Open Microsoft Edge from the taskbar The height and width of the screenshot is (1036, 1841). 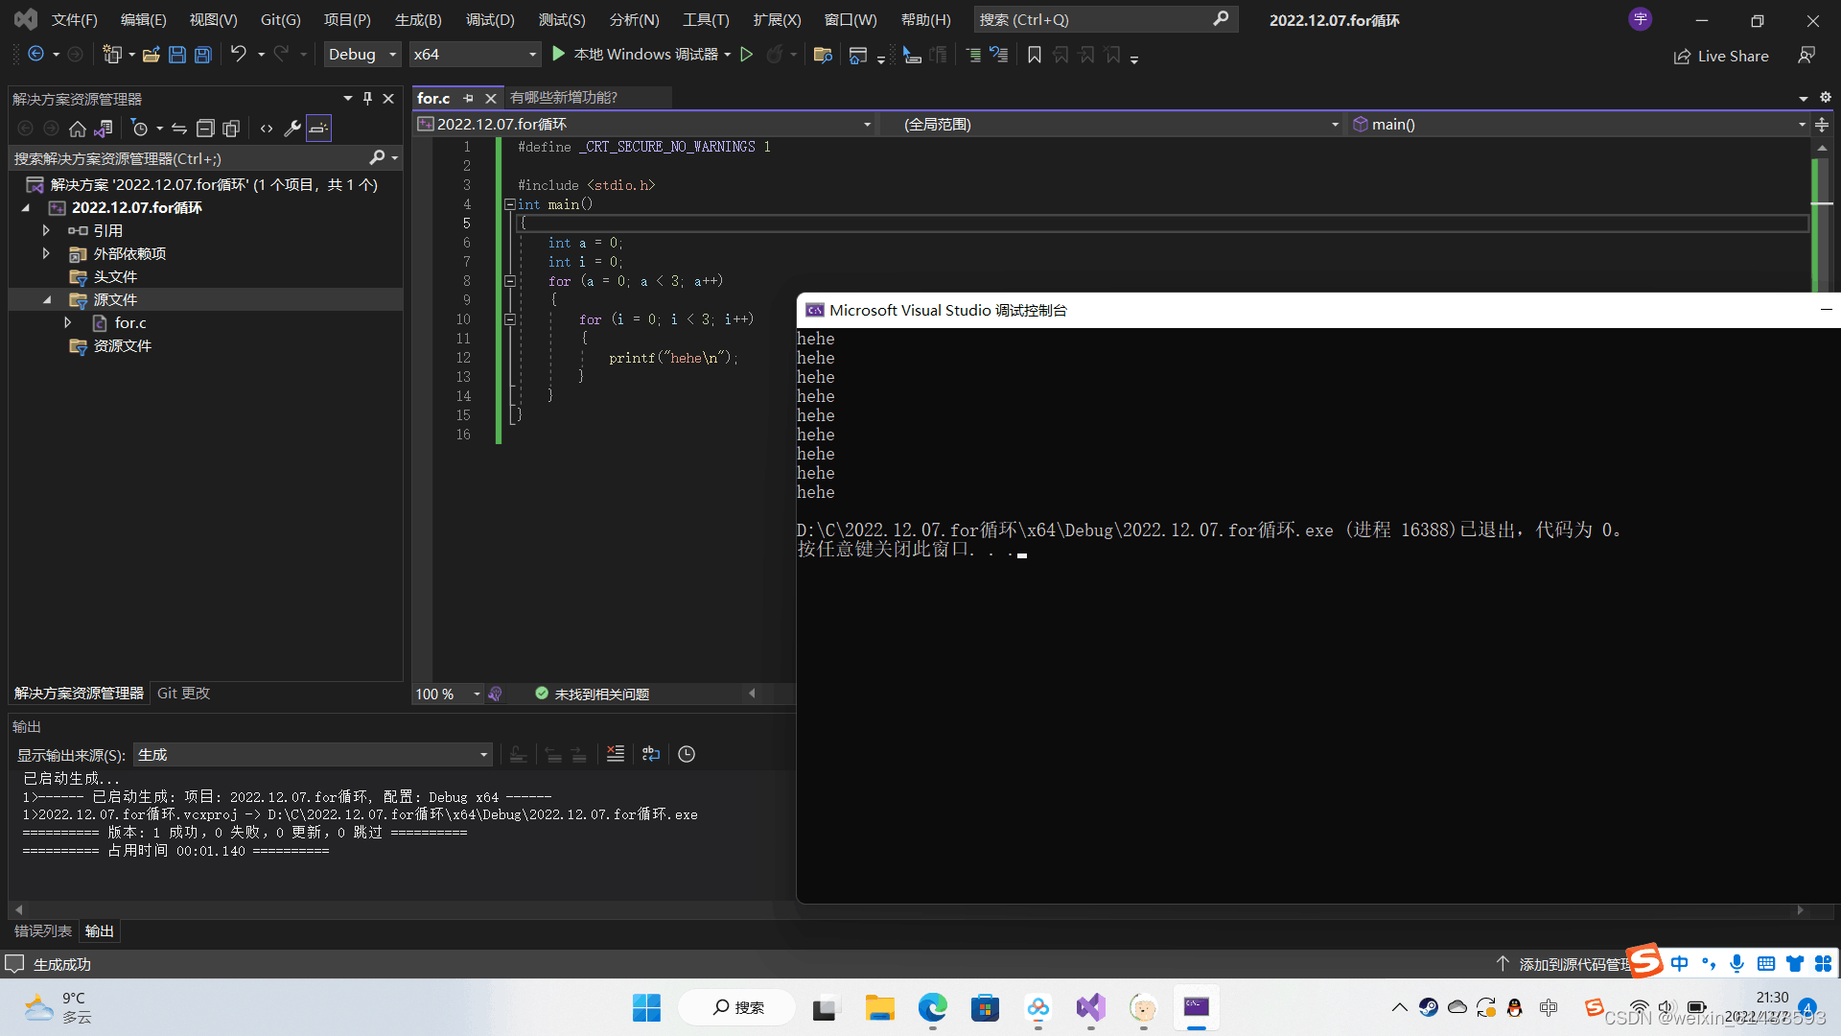[932, 1007]
